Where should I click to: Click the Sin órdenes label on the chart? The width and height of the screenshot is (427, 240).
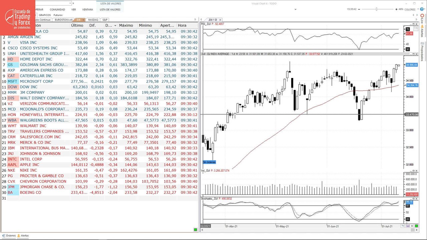click(x=209, y=162)
